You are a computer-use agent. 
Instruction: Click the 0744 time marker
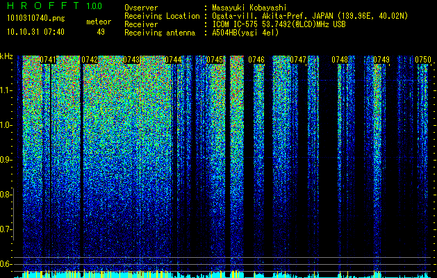[173, 60]
